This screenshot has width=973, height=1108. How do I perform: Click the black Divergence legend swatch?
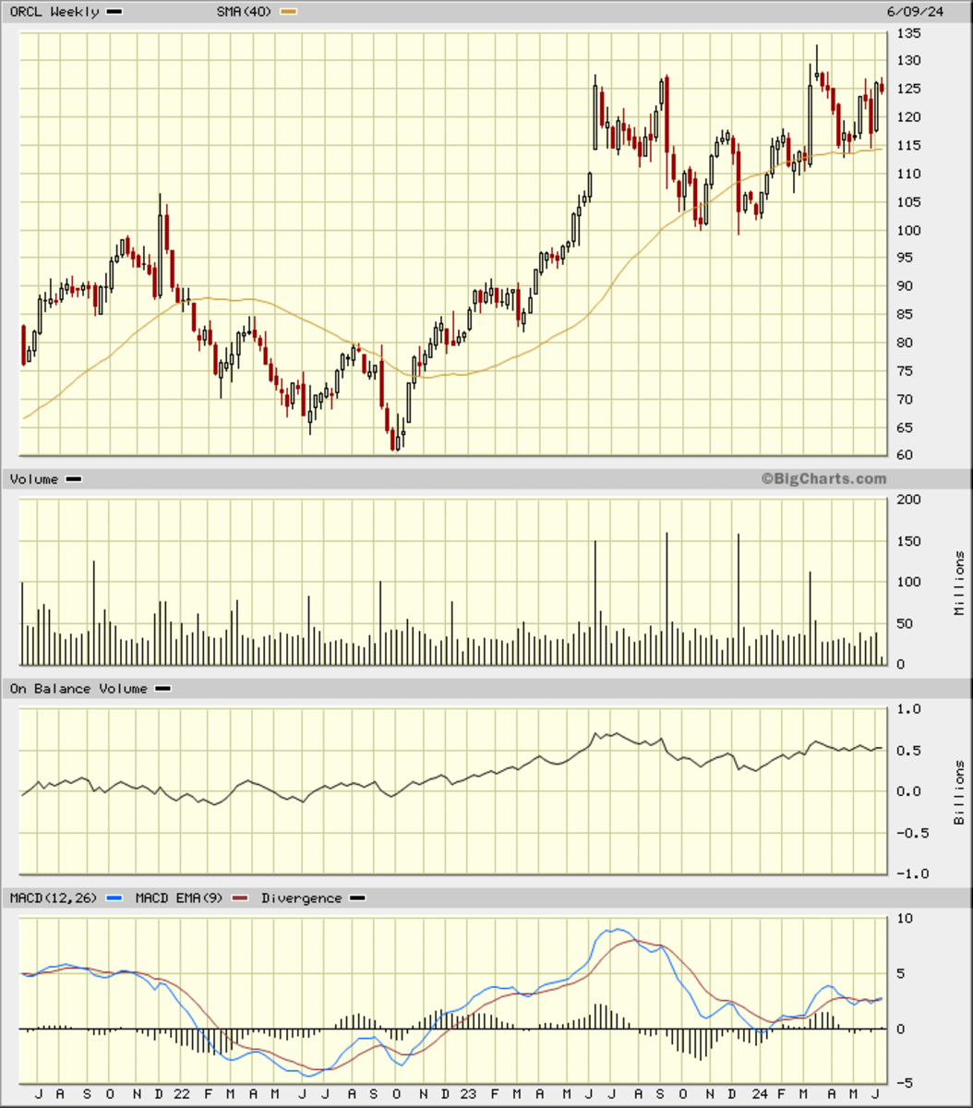tap(357, 898)
